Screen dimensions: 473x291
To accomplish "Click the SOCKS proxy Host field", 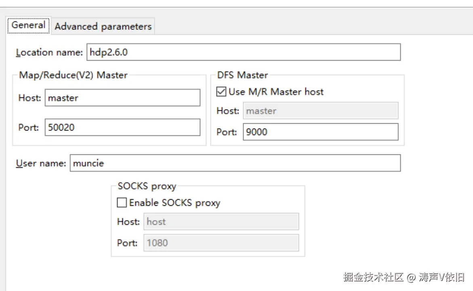I will tap(221, 221).
